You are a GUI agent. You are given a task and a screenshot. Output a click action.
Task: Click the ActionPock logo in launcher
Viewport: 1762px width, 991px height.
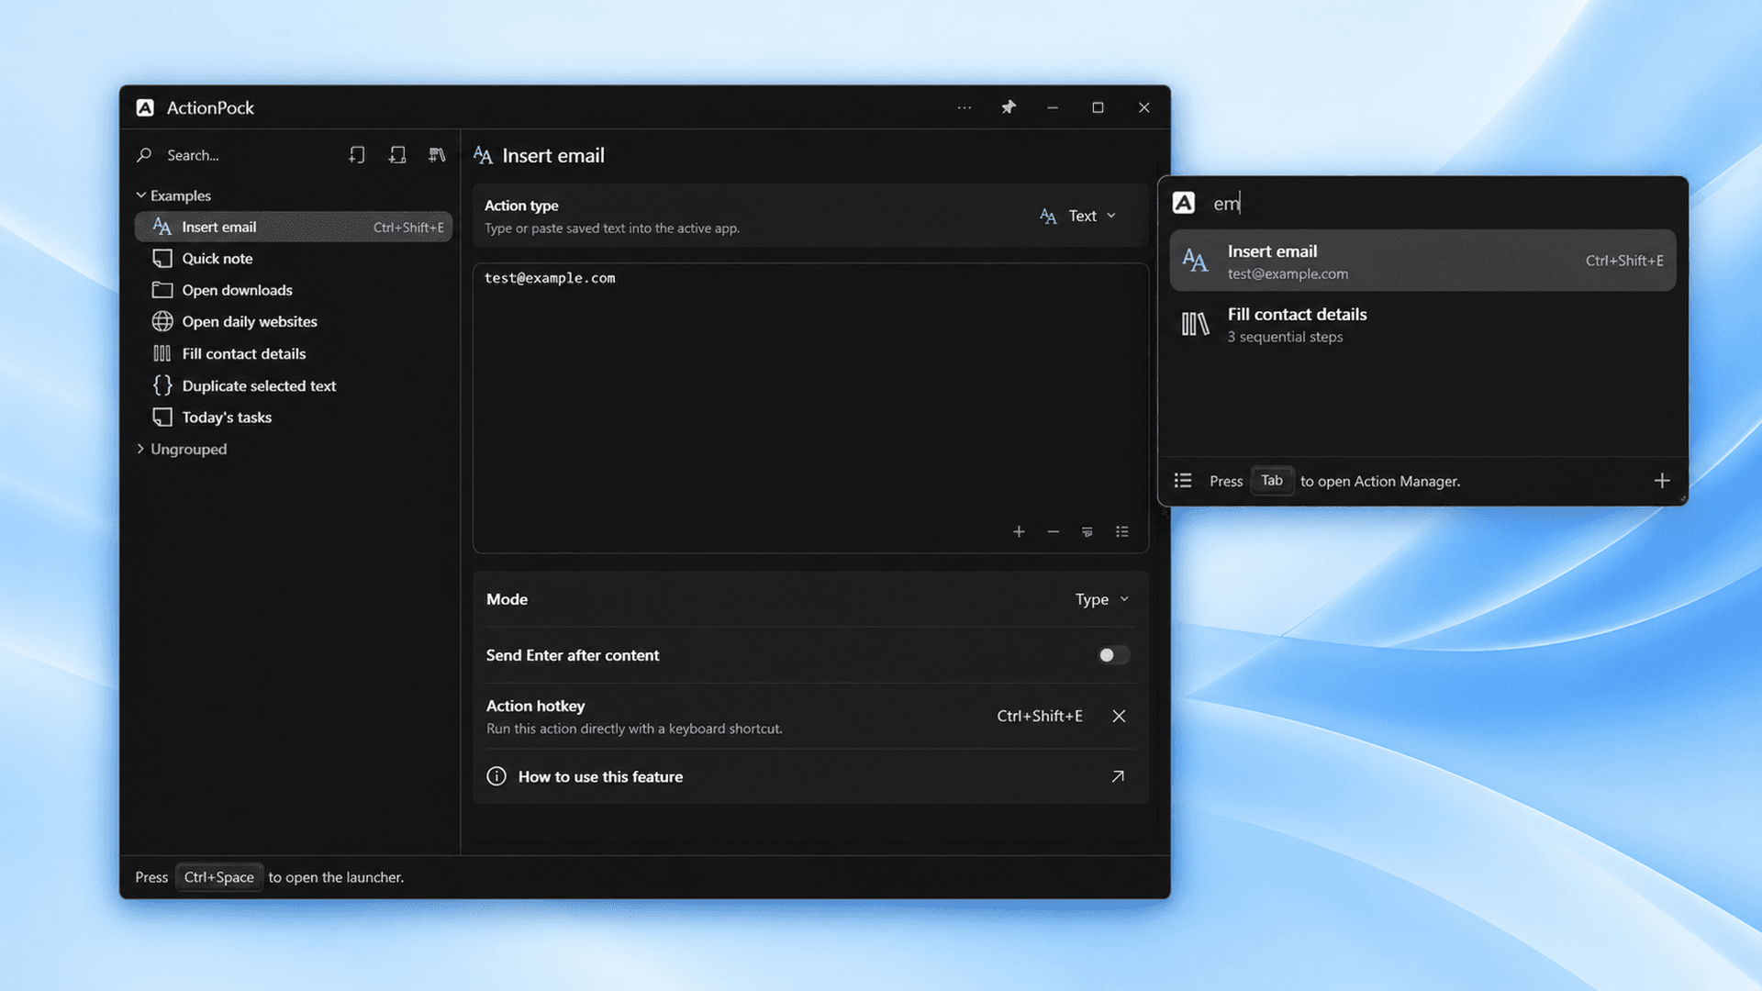pos(1184,203)
